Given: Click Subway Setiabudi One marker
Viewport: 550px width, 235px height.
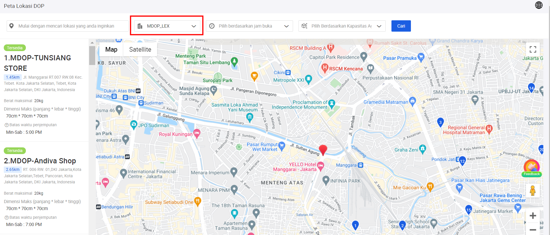Looking at the screenshot, I should click(x=197, y=201).
